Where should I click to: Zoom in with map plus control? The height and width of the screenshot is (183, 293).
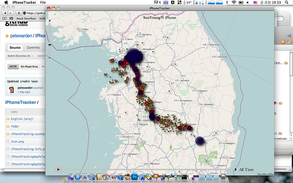click(50, 21)
